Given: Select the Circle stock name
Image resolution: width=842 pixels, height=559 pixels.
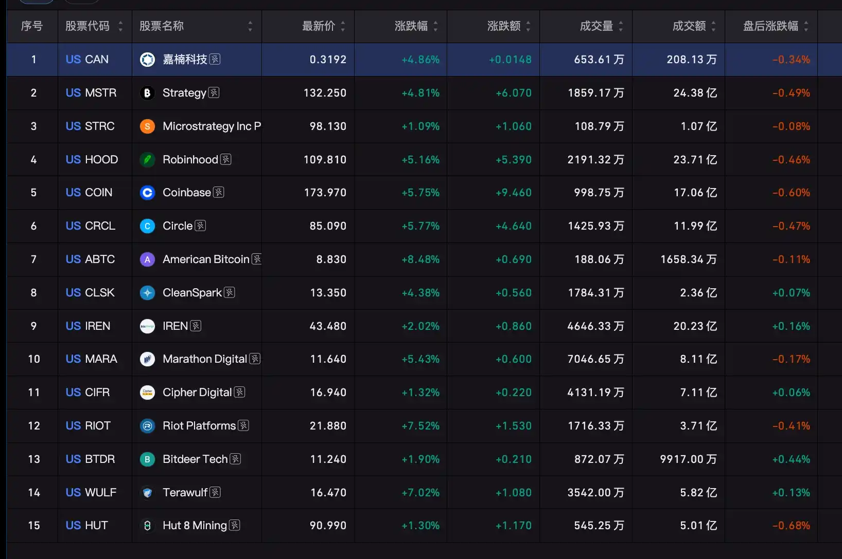Looking at the screenshot, I should point(178,226).
